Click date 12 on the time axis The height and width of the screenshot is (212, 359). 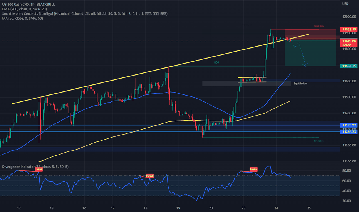point(19,208)
